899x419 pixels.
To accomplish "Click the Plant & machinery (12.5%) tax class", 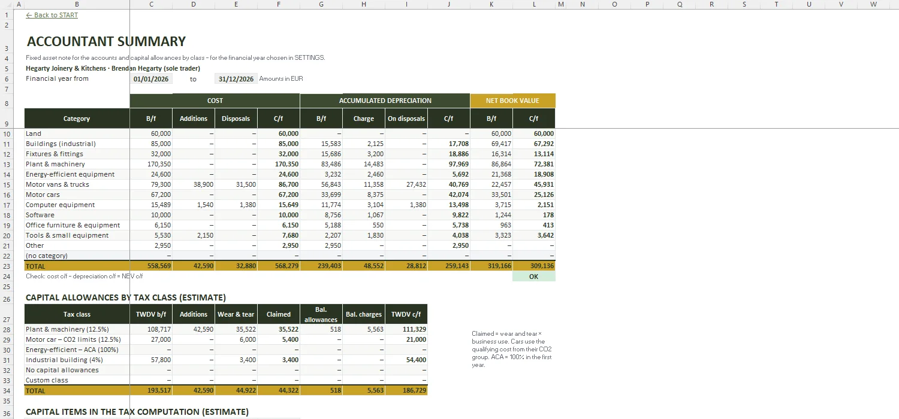I will 77,330.
